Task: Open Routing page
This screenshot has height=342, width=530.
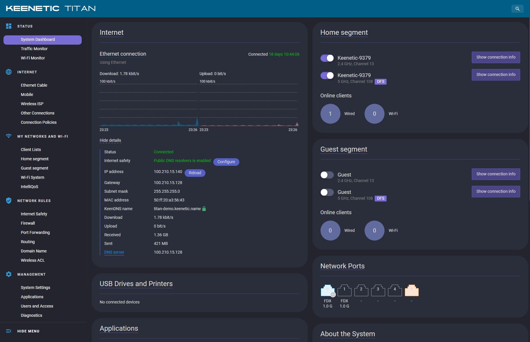Action: point(28,242)
